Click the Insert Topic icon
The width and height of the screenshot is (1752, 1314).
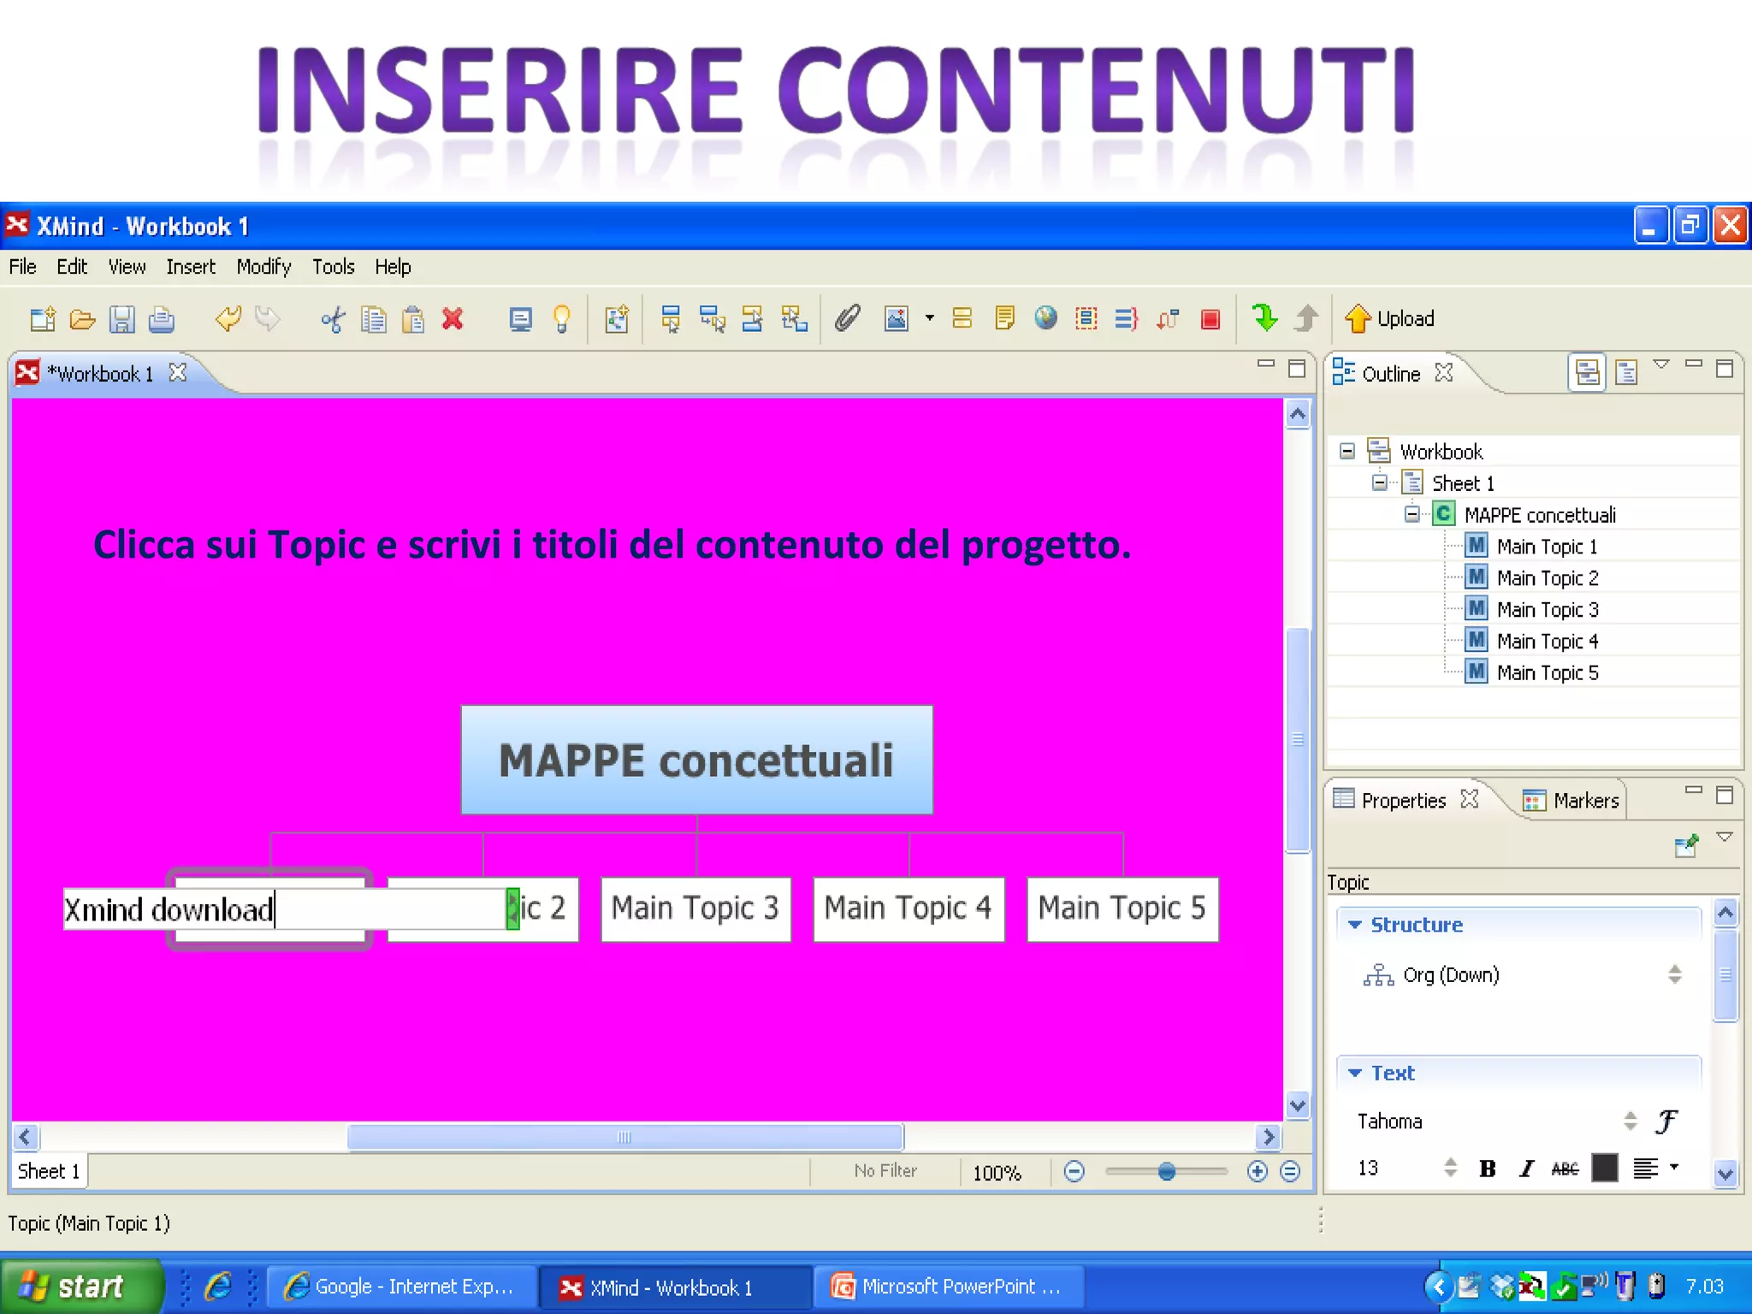coord(670,320)
